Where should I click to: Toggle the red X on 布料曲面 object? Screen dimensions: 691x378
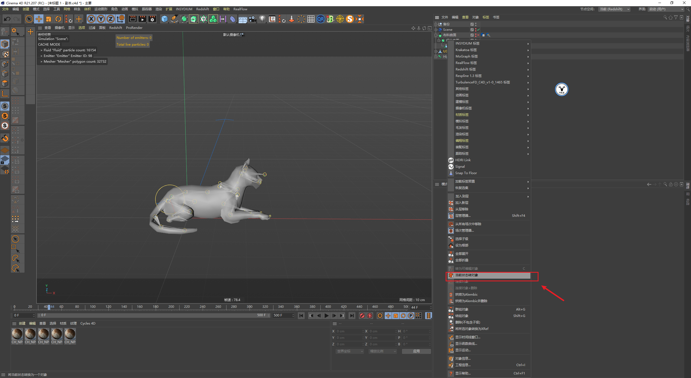[478, 35]
